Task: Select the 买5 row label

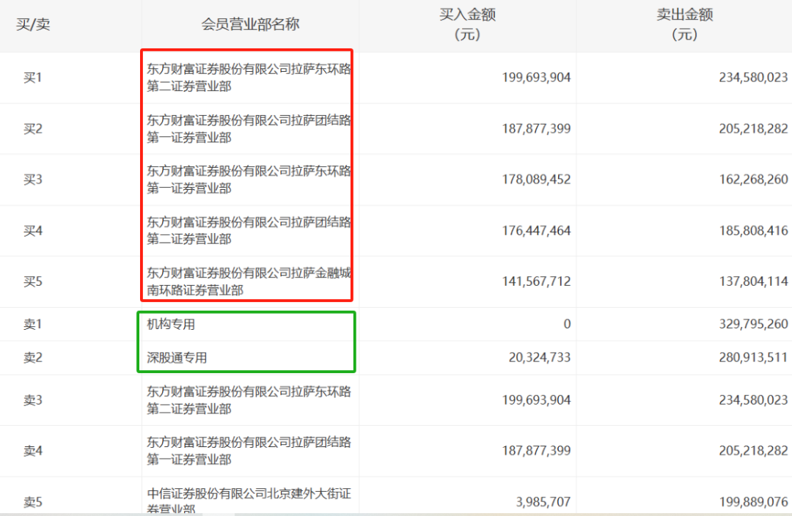Action: click(33, 281)
